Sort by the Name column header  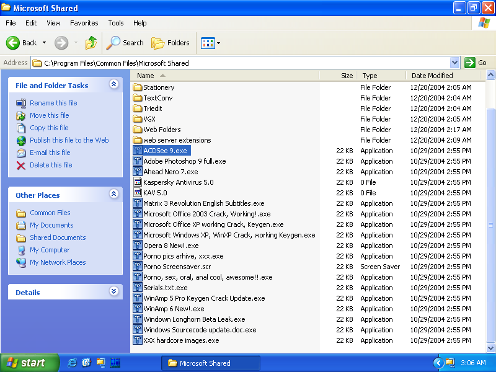point(225,76)
